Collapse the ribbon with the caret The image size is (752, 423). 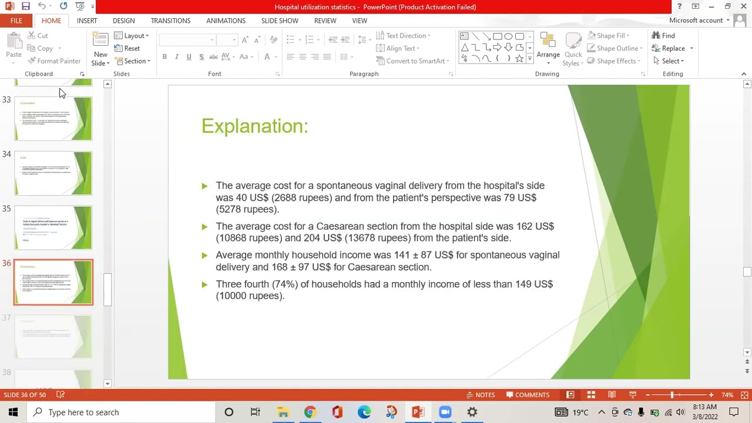pyautogui.click(x=744, y=74)
